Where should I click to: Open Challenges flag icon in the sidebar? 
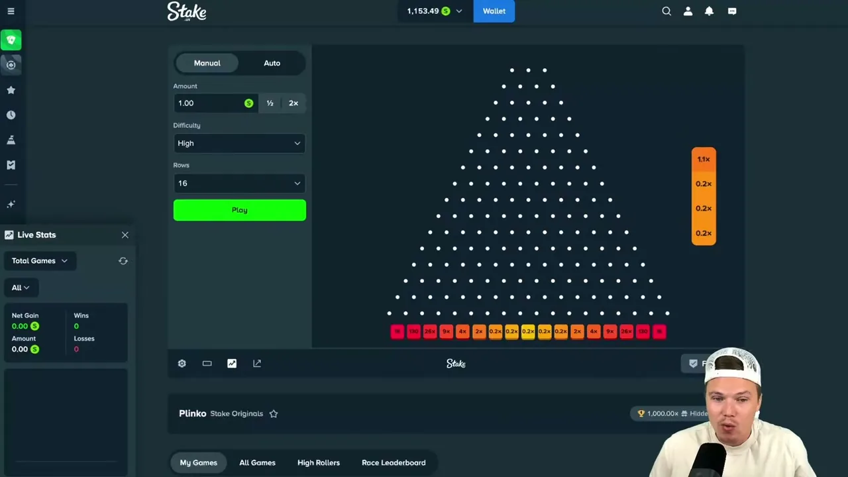tap(11, 140)
